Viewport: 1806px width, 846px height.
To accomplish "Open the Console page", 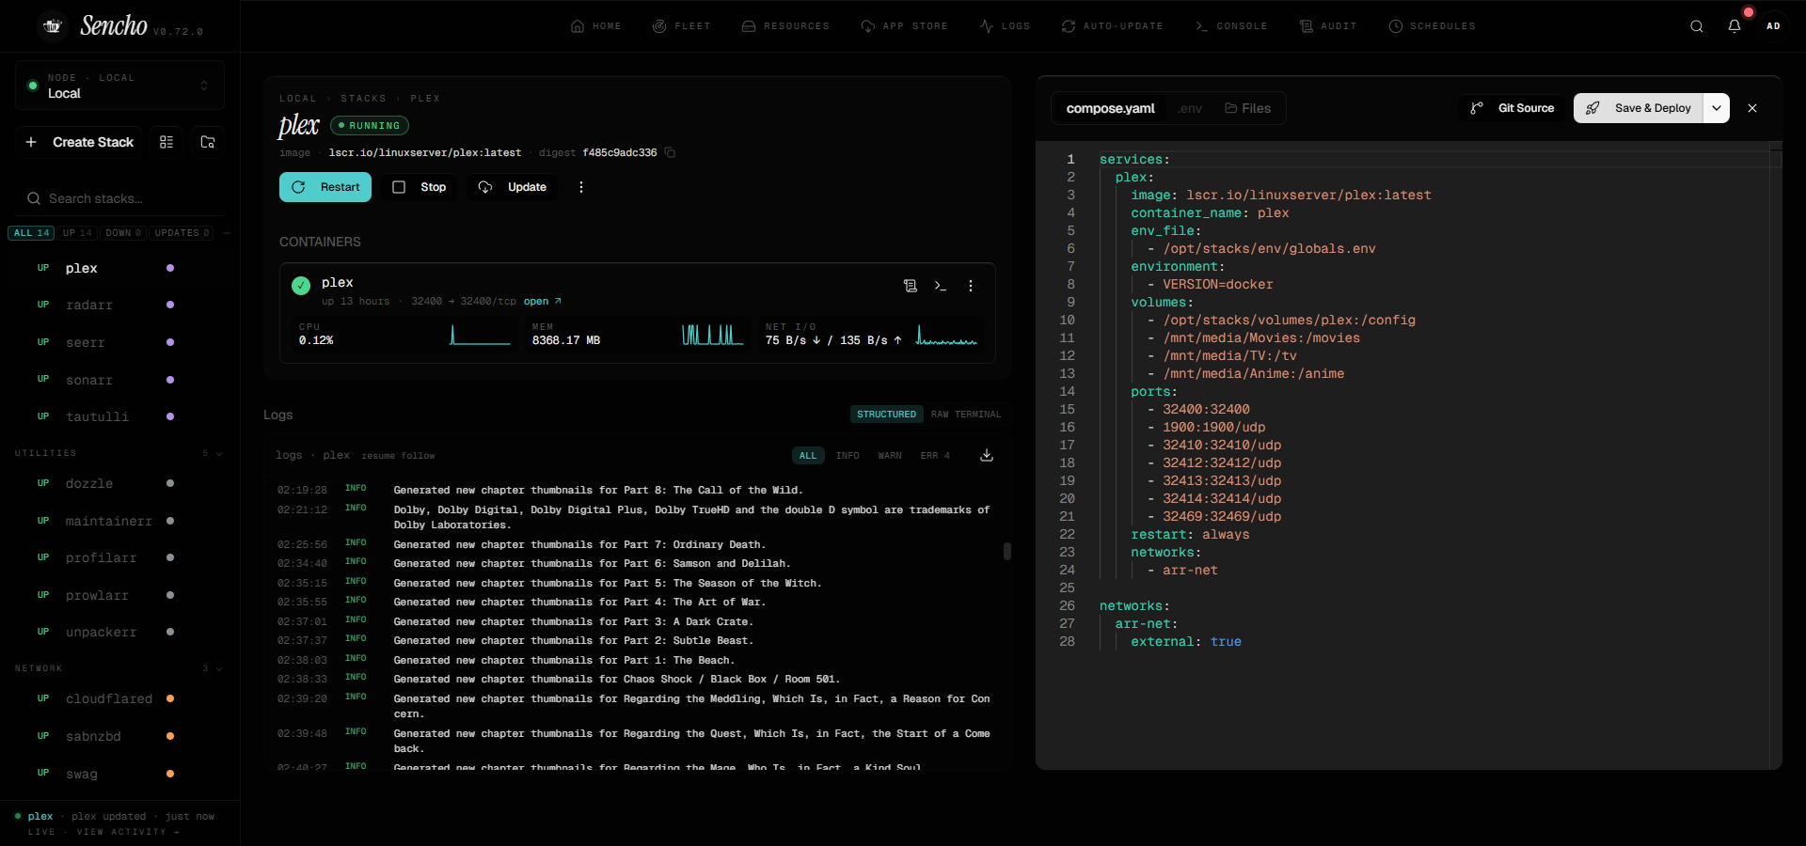I will tap(1231, 26).
